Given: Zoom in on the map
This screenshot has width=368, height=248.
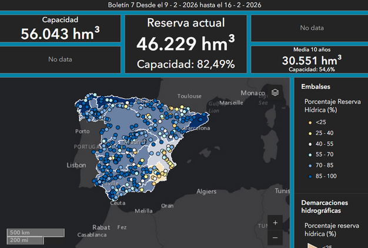Looking at the screenshot, I should pyautogui.click(x=275, y=223).
